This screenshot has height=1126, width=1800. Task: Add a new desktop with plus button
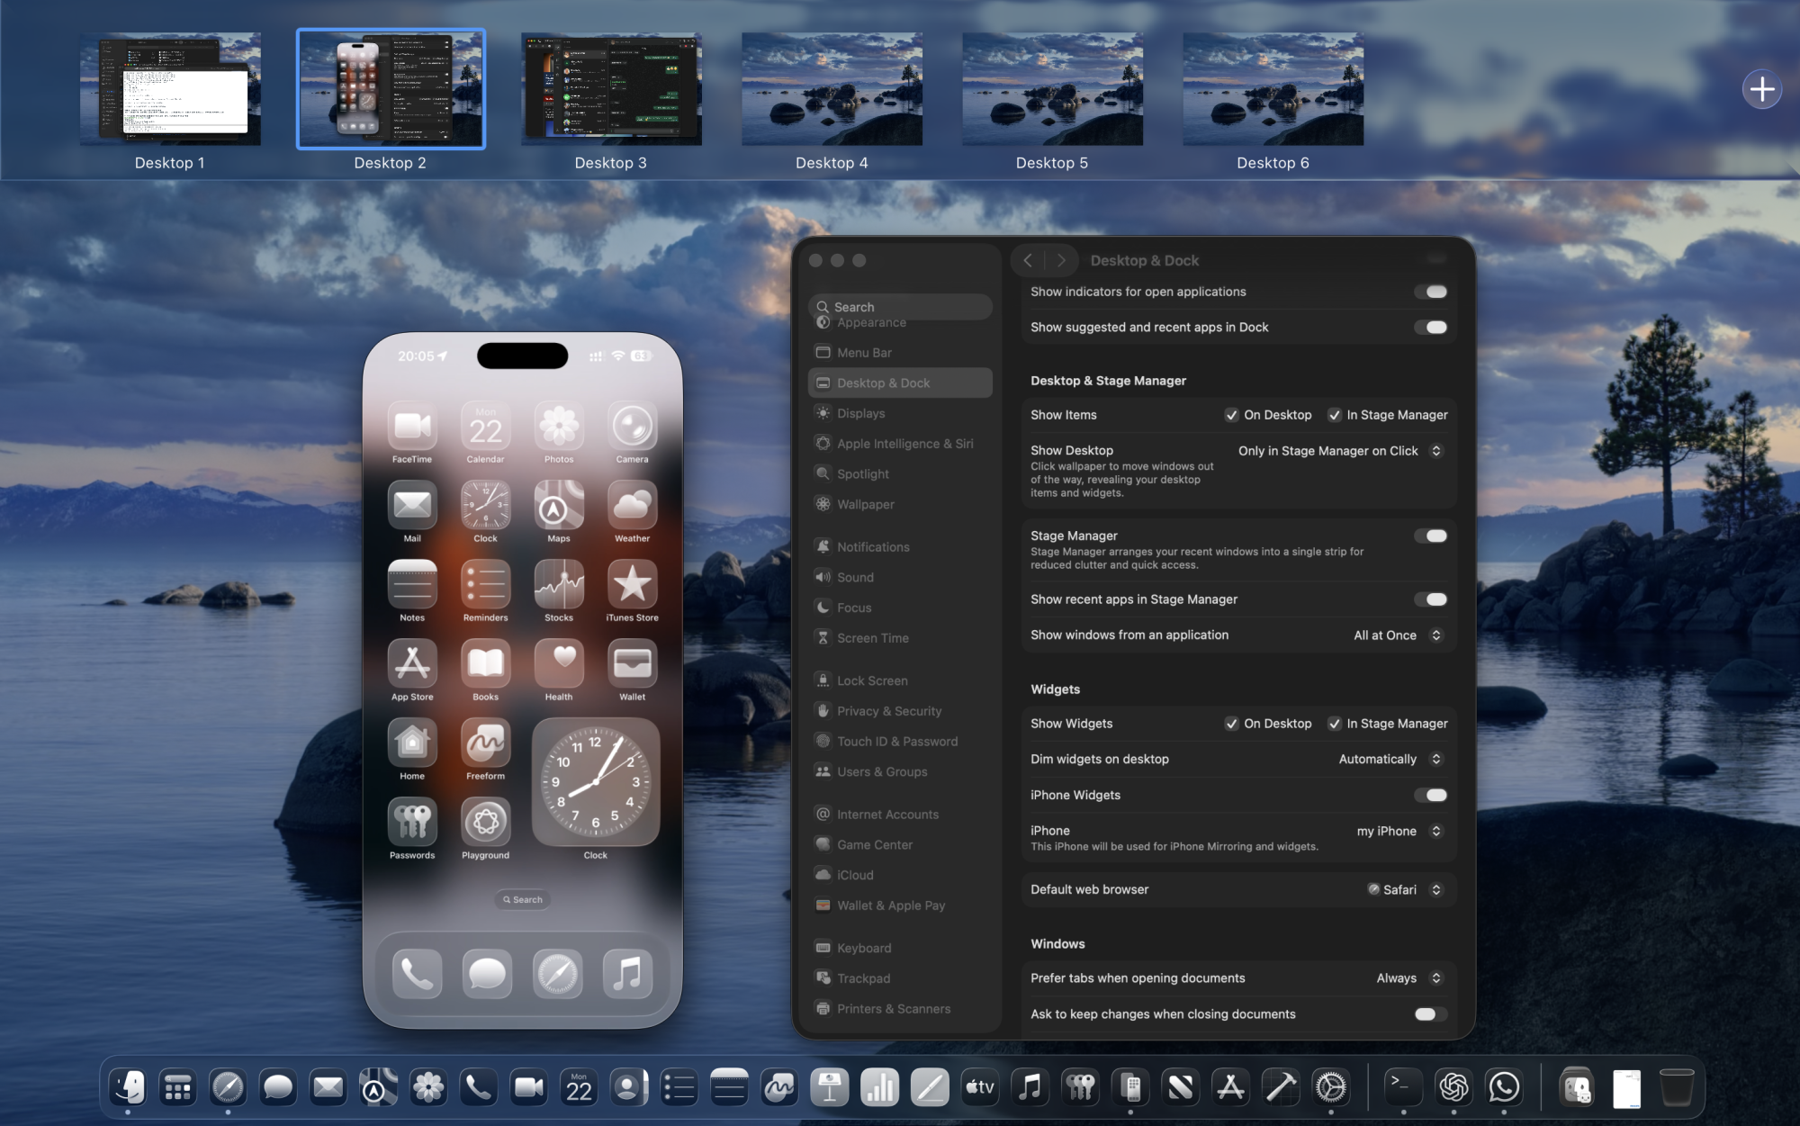[1762, 89]
